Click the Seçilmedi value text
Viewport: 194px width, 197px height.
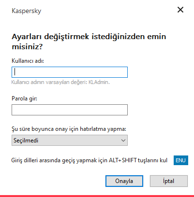(26, 141)
